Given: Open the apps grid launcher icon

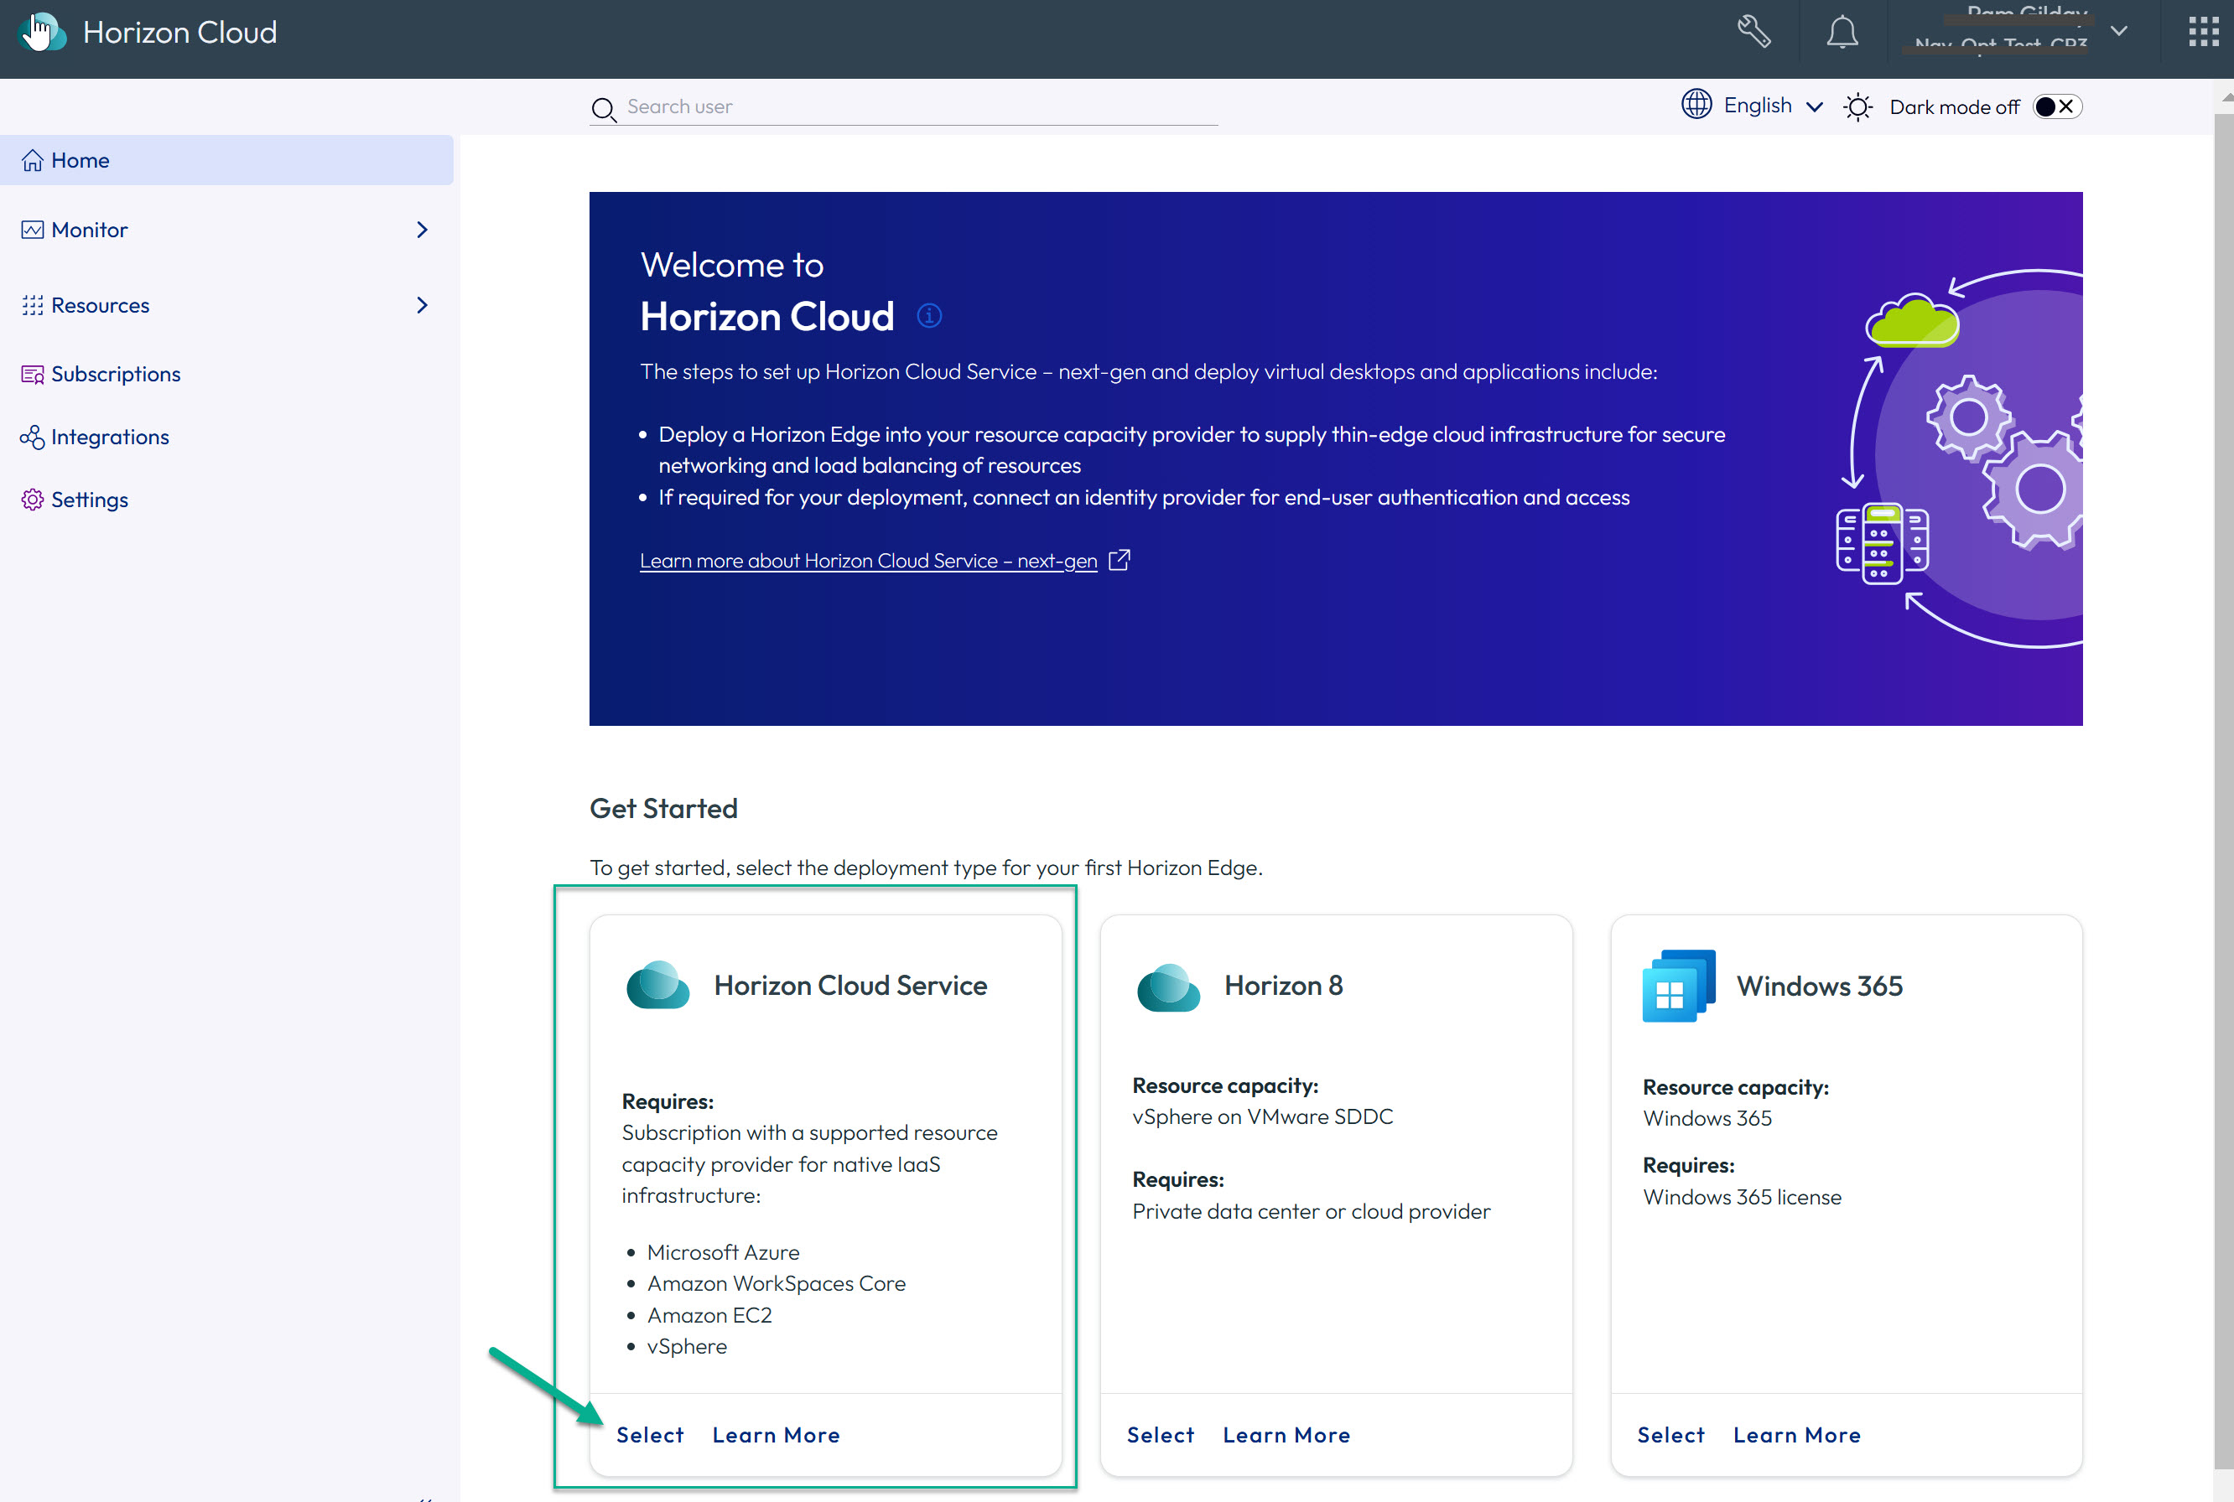Looking at the screenshot, I should [2203, 32].
